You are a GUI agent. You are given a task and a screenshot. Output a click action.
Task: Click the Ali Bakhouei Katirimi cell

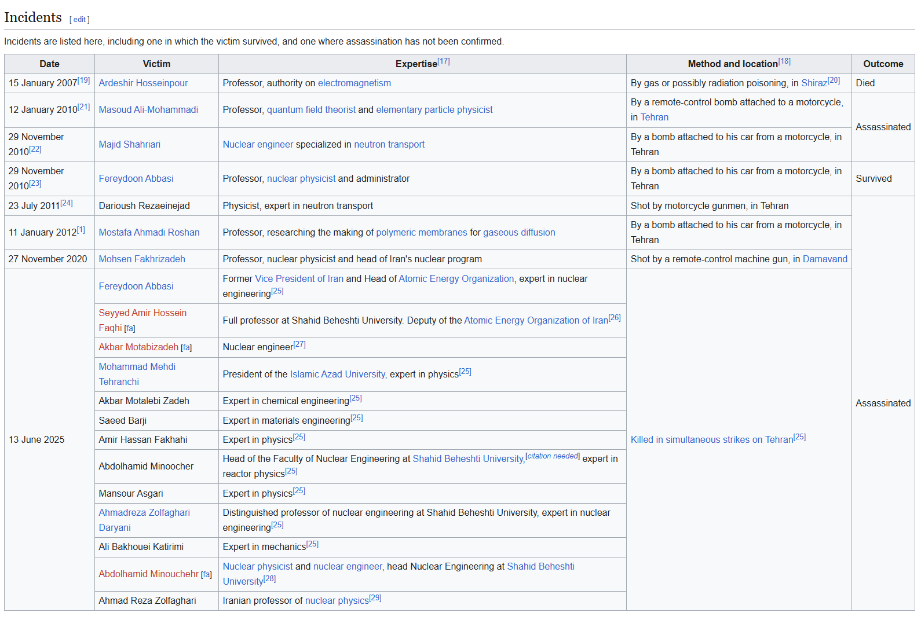point(156,547)
